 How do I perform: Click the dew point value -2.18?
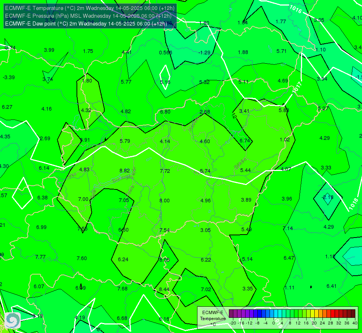(x=327, y=197)
